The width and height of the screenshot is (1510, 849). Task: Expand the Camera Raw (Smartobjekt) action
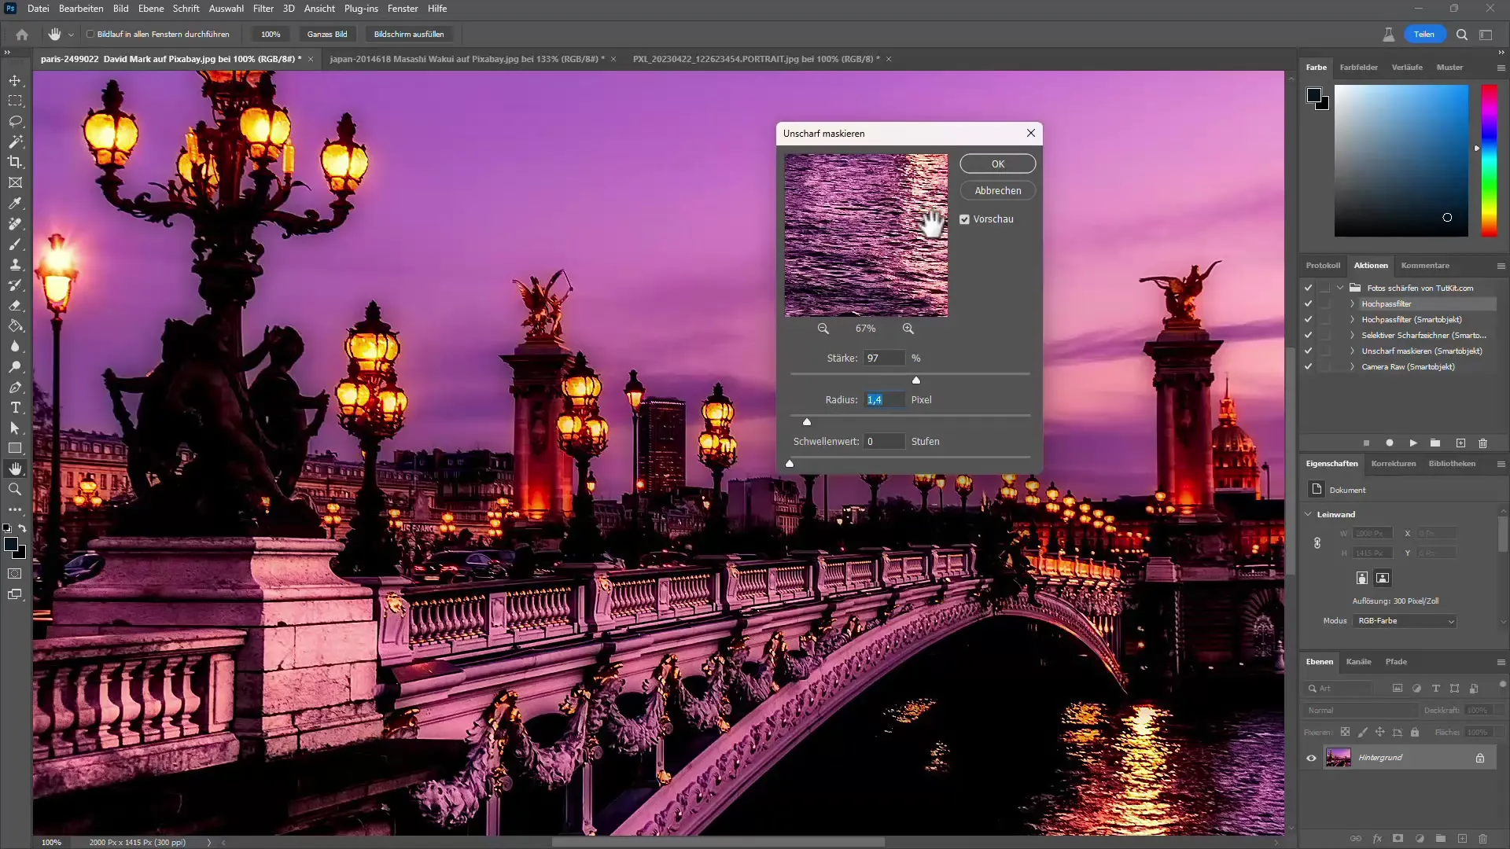coord(1353,367)
